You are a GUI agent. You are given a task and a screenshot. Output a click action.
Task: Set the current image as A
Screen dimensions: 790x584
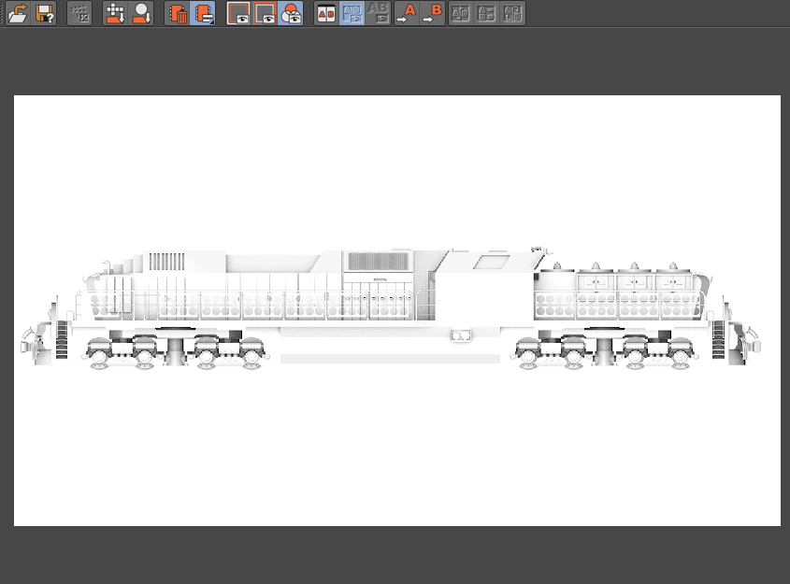coord(406,13)
